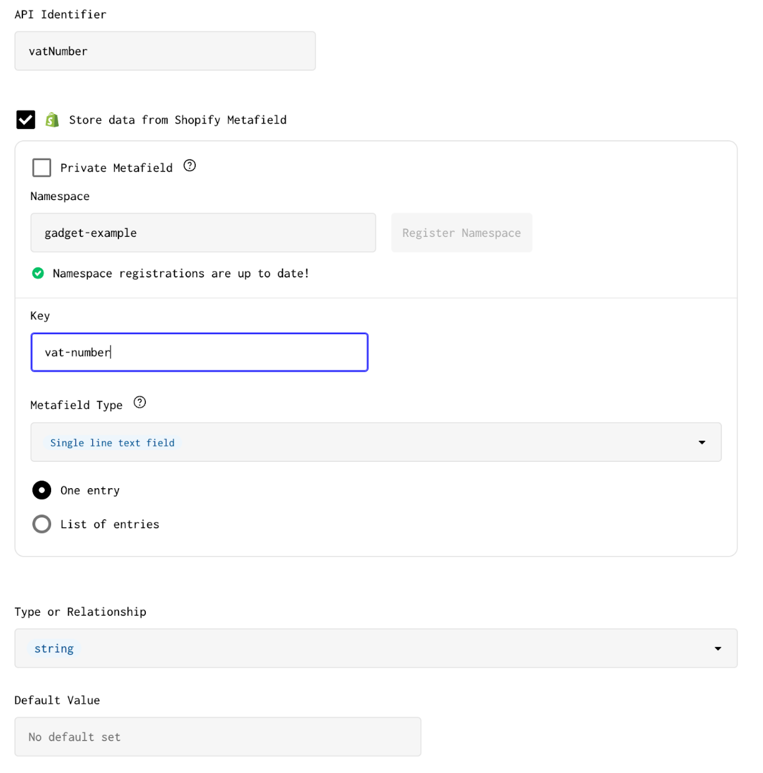Screen dimensions: 763x773
Task: Click the Shopify bag icon
Action: 52,120
